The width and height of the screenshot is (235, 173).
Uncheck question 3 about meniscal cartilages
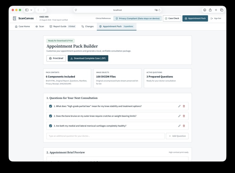(50, 126)
